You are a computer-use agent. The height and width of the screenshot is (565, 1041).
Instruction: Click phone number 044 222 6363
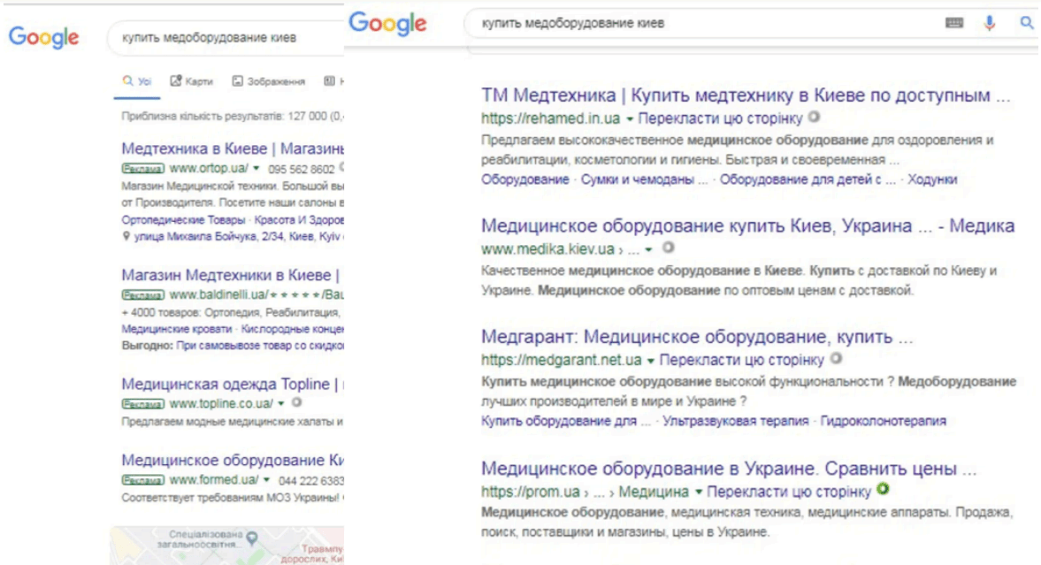pyautogui.click(x=311, y=481)
